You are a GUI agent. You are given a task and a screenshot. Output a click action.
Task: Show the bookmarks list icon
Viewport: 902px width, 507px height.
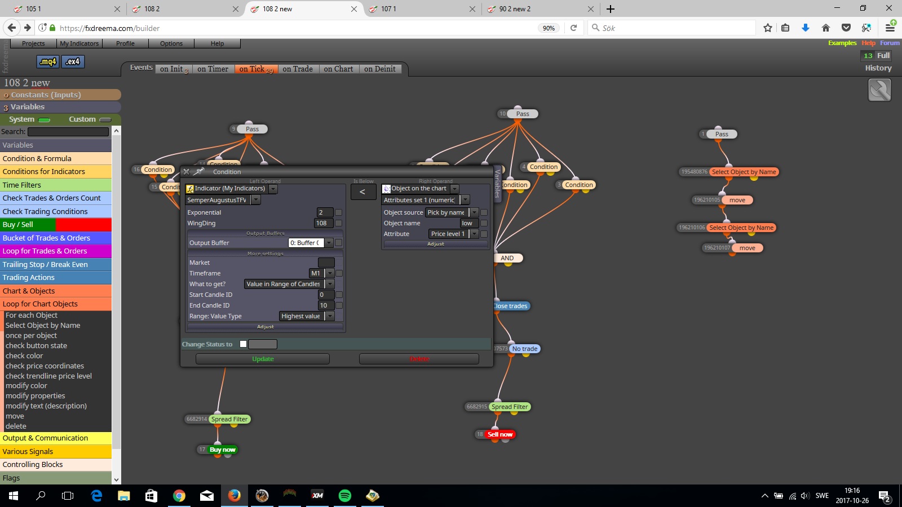tap(785, 28)
